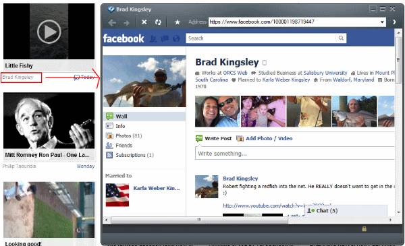The height and width of the screenshot is (246, 405).
Task: Select Write Post option
Action: coord(214,138)
